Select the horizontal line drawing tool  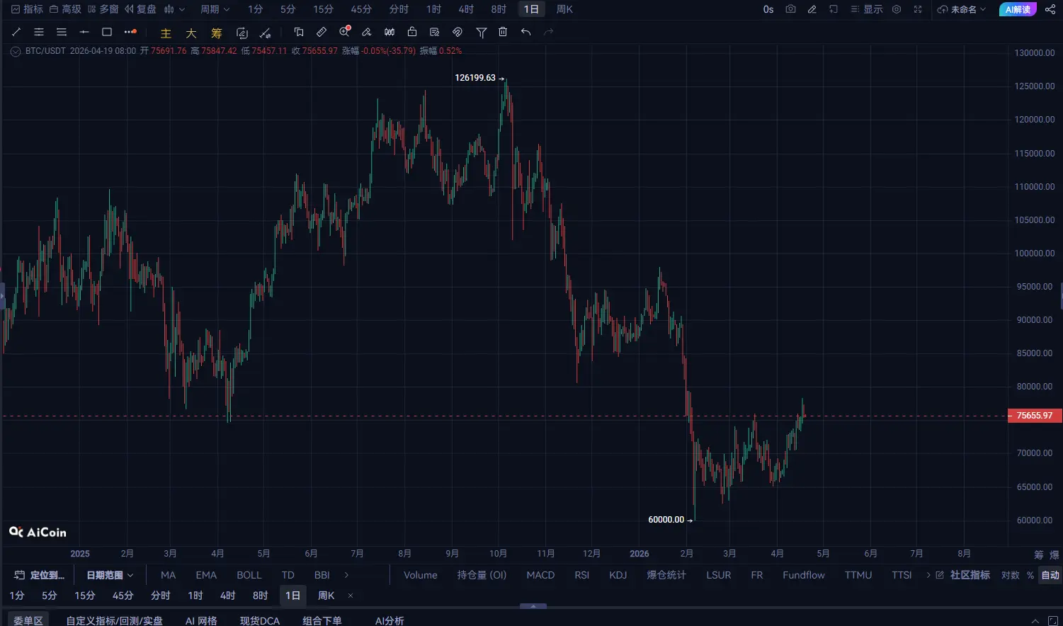(84, 32)
